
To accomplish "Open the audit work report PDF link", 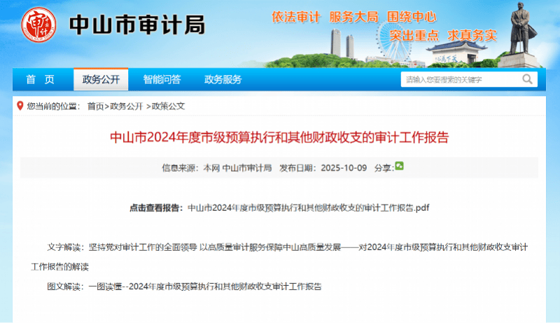I will [309, 208].
